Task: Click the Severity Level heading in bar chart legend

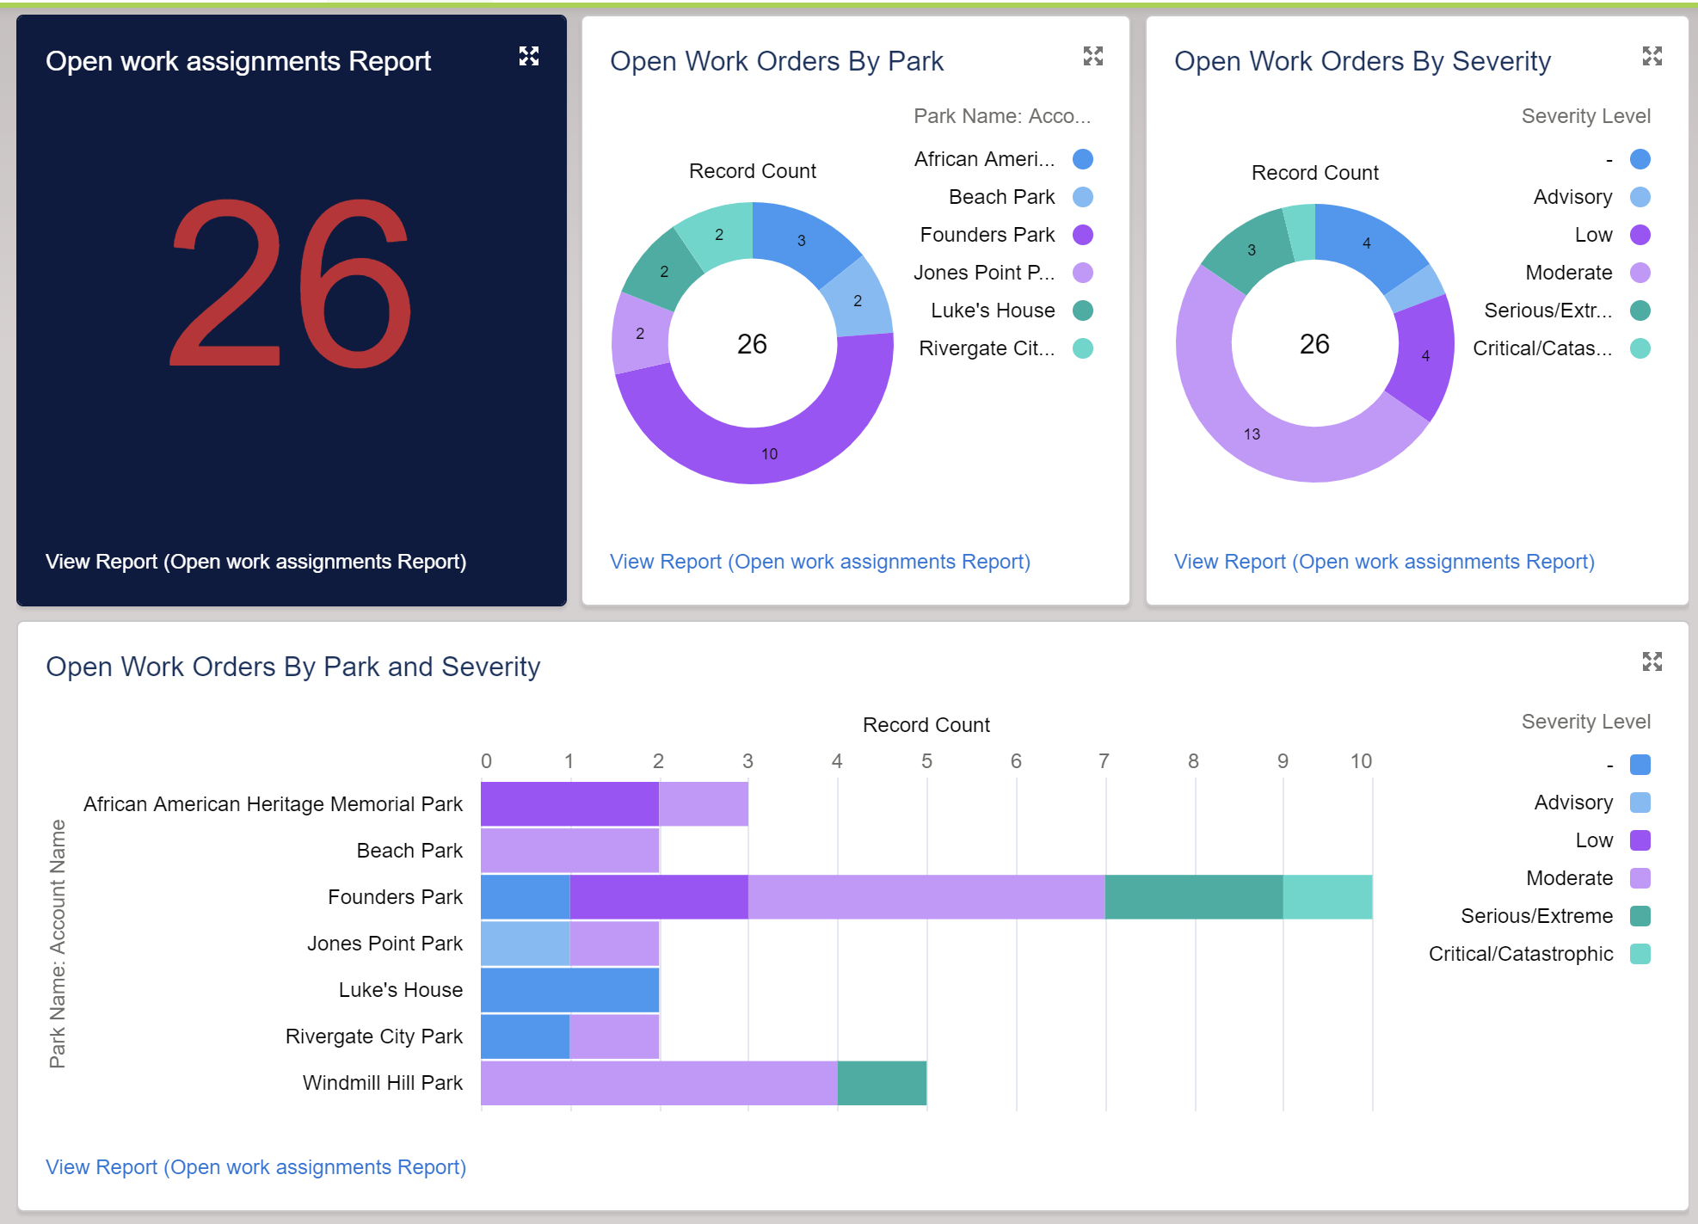Action: (x=1586, y=722)
